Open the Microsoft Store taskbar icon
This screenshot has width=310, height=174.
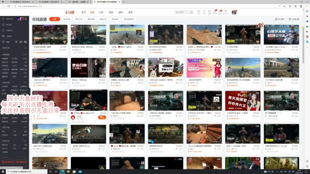pyautogui.click(x=74, y=172)
